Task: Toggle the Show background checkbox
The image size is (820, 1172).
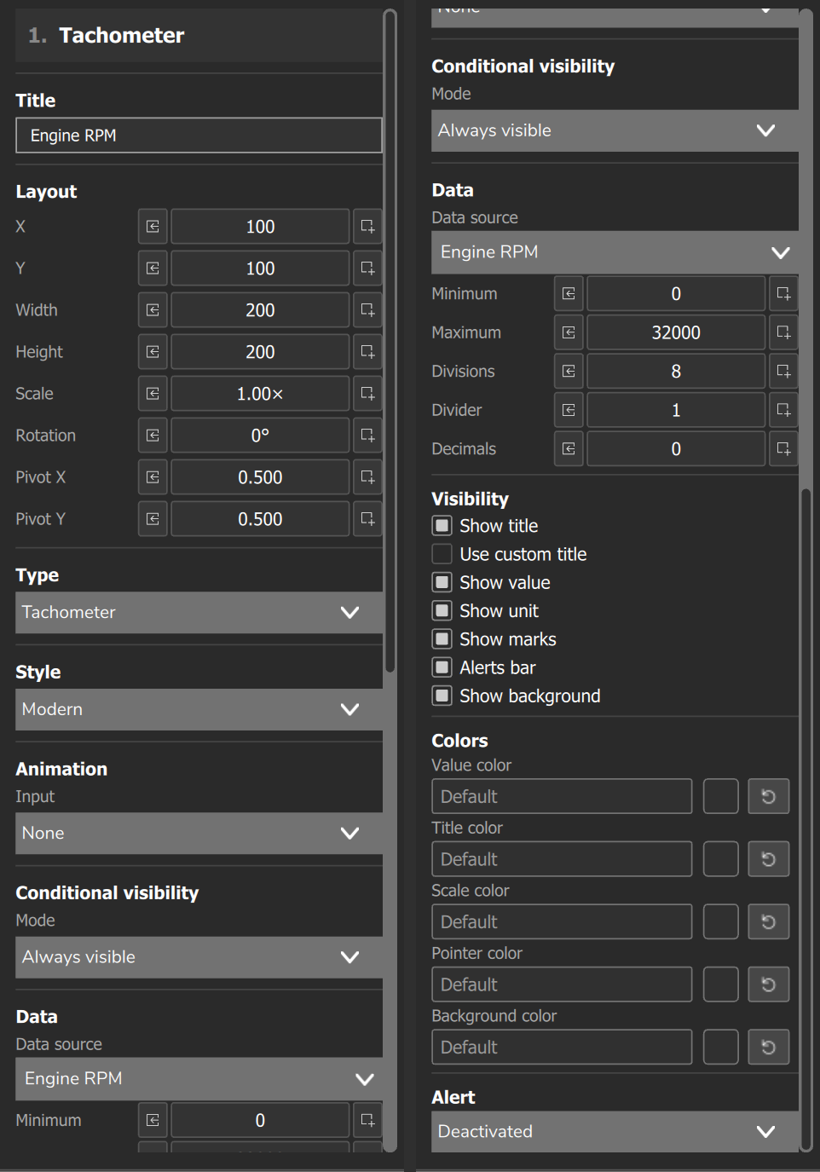Action: pos(442,696)
